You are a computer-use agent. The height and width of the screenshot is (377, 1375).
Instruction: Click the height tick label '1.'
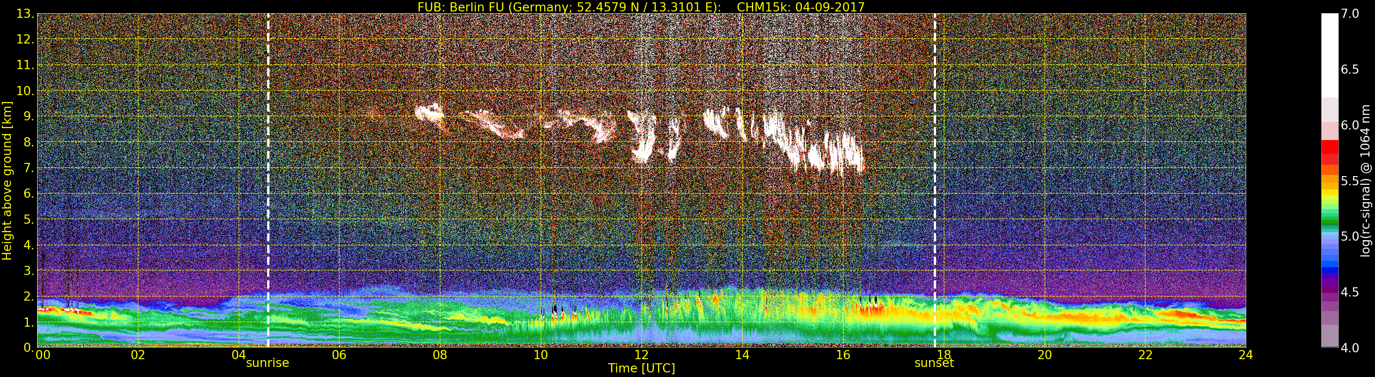(x=29, y=322)
